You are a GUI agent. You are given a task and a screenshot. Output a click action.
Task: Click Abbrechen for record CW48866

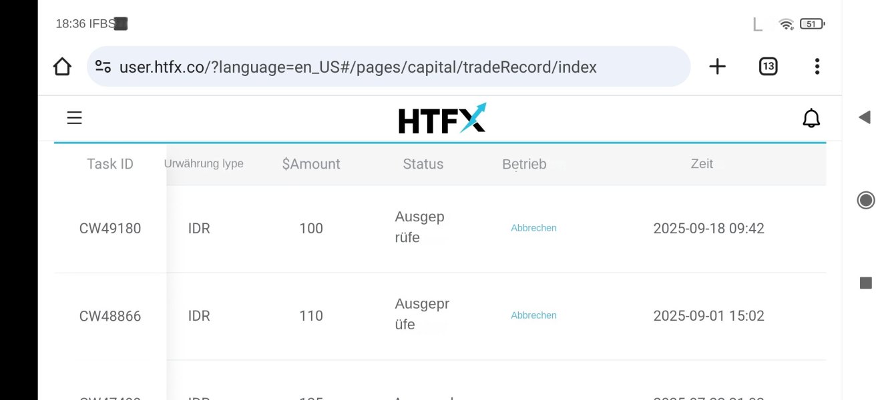tap(533, 315)
